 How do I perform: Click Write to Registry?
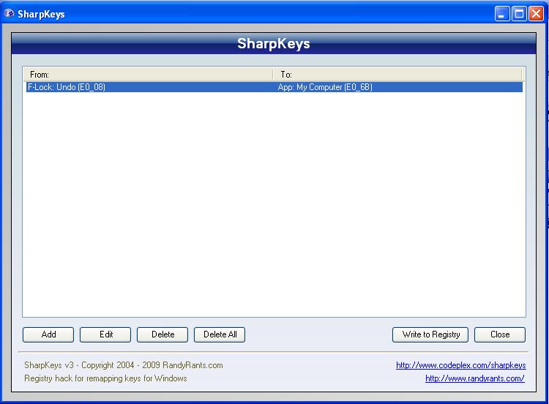click(x=430, y=334)
